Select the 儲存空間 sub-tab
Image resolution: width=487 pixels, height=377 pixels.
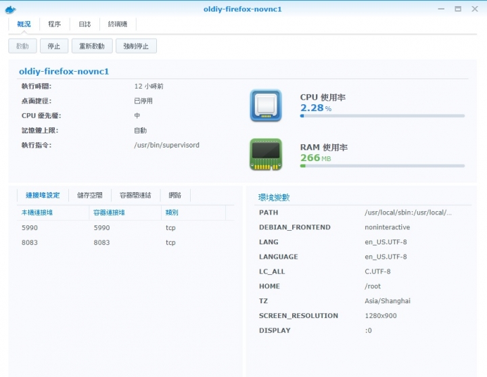click(90, 195)
